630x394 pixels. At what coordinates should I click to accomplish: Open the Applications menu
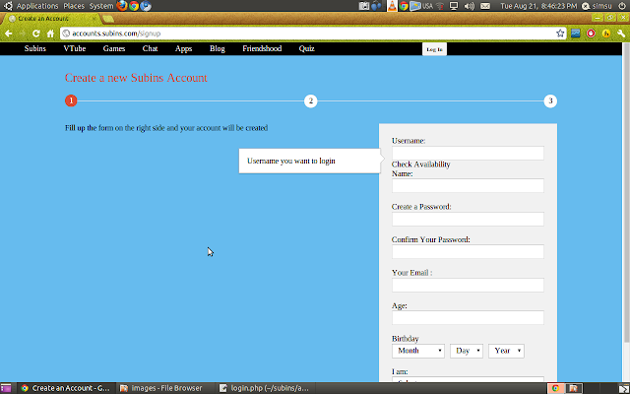(37, 6)
